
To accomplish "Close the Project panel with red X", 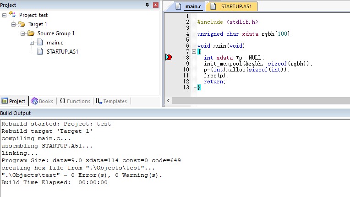I will pos(155,5).
